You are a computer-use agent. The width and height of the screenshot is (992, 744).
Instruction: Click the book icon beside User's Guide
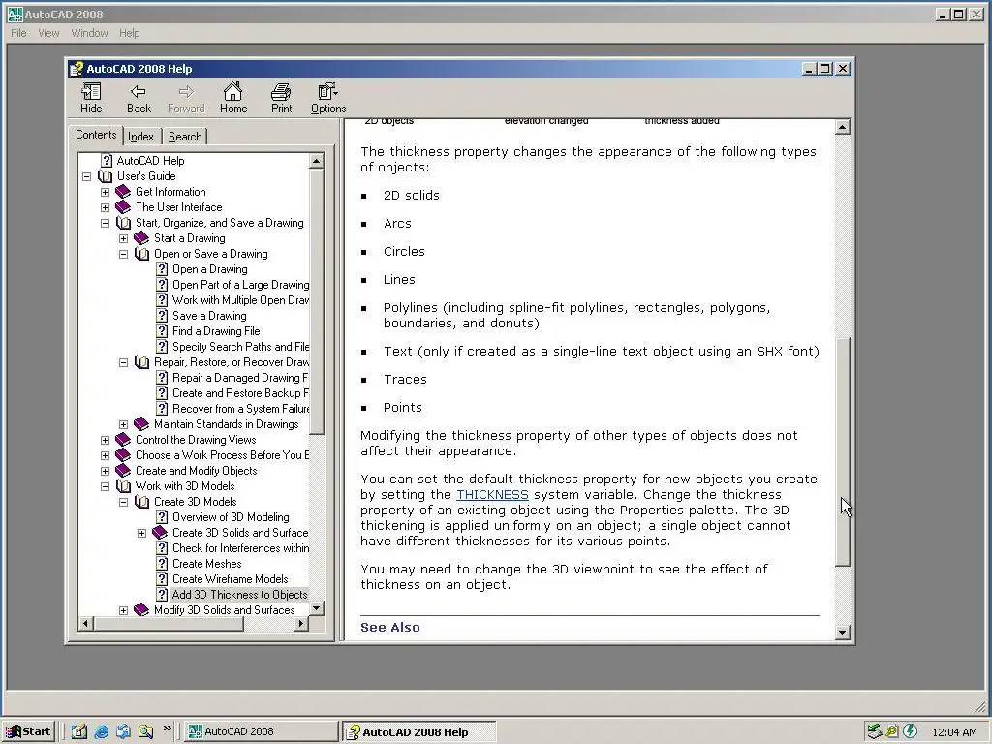[x=105, y=176]
